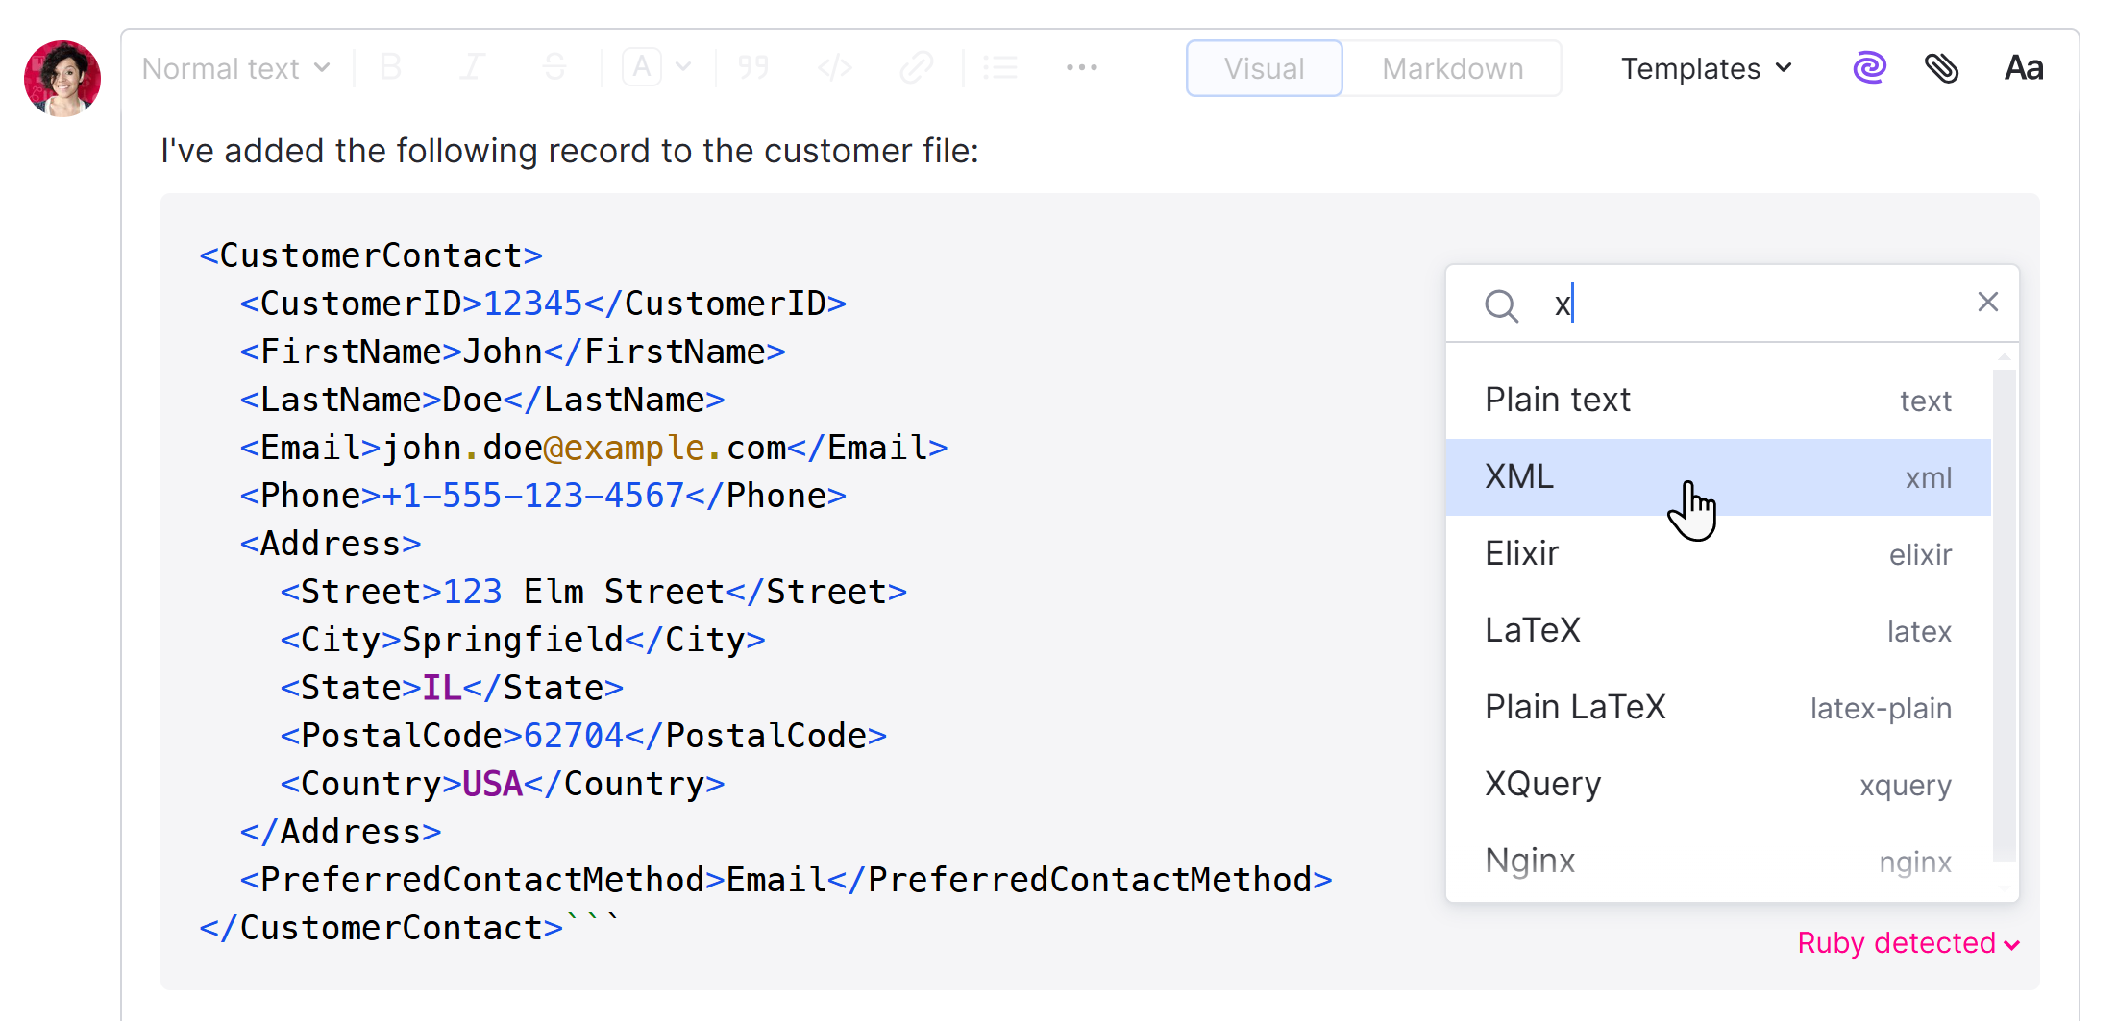Viewport: 2117px width, 1021px height.
Task: Insert a hyperlink
Action: point(917,67)
